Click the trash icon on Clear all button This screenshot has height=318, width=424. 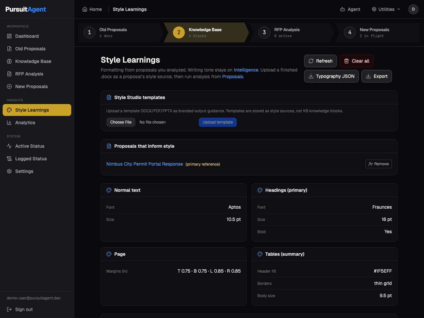tap(346, 61)
